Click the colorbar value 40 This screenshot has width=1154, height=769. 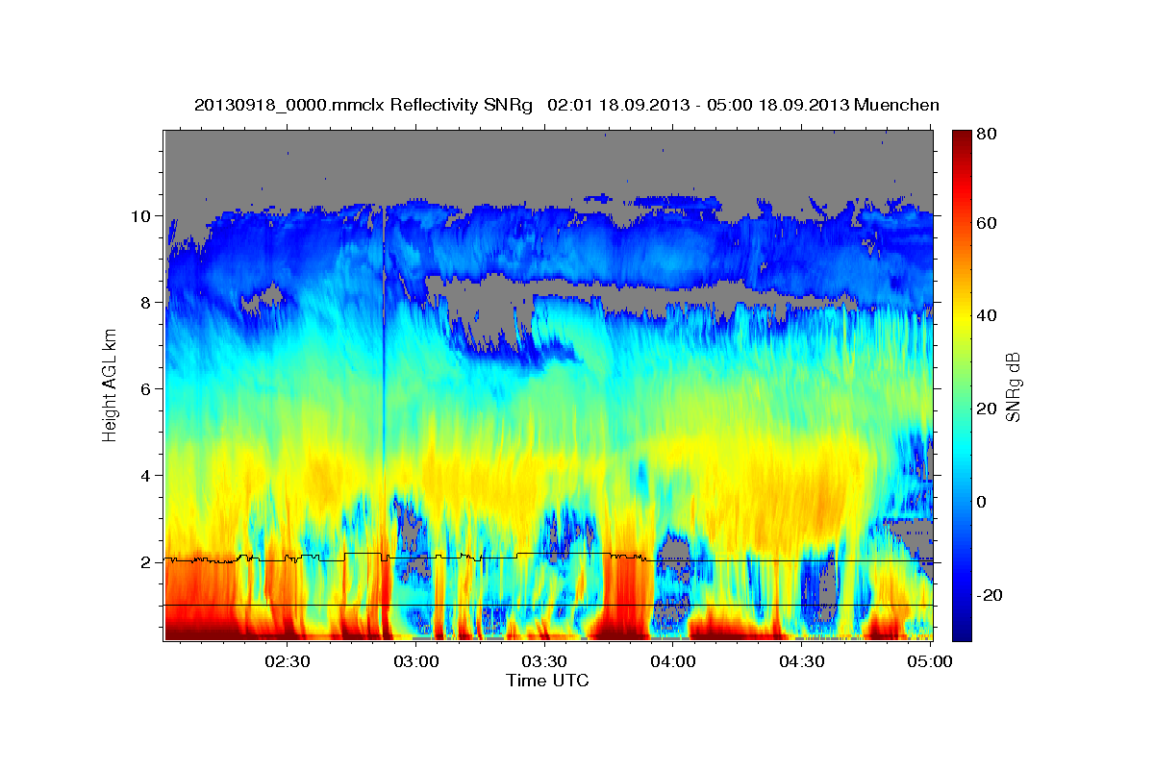[987, 316]
